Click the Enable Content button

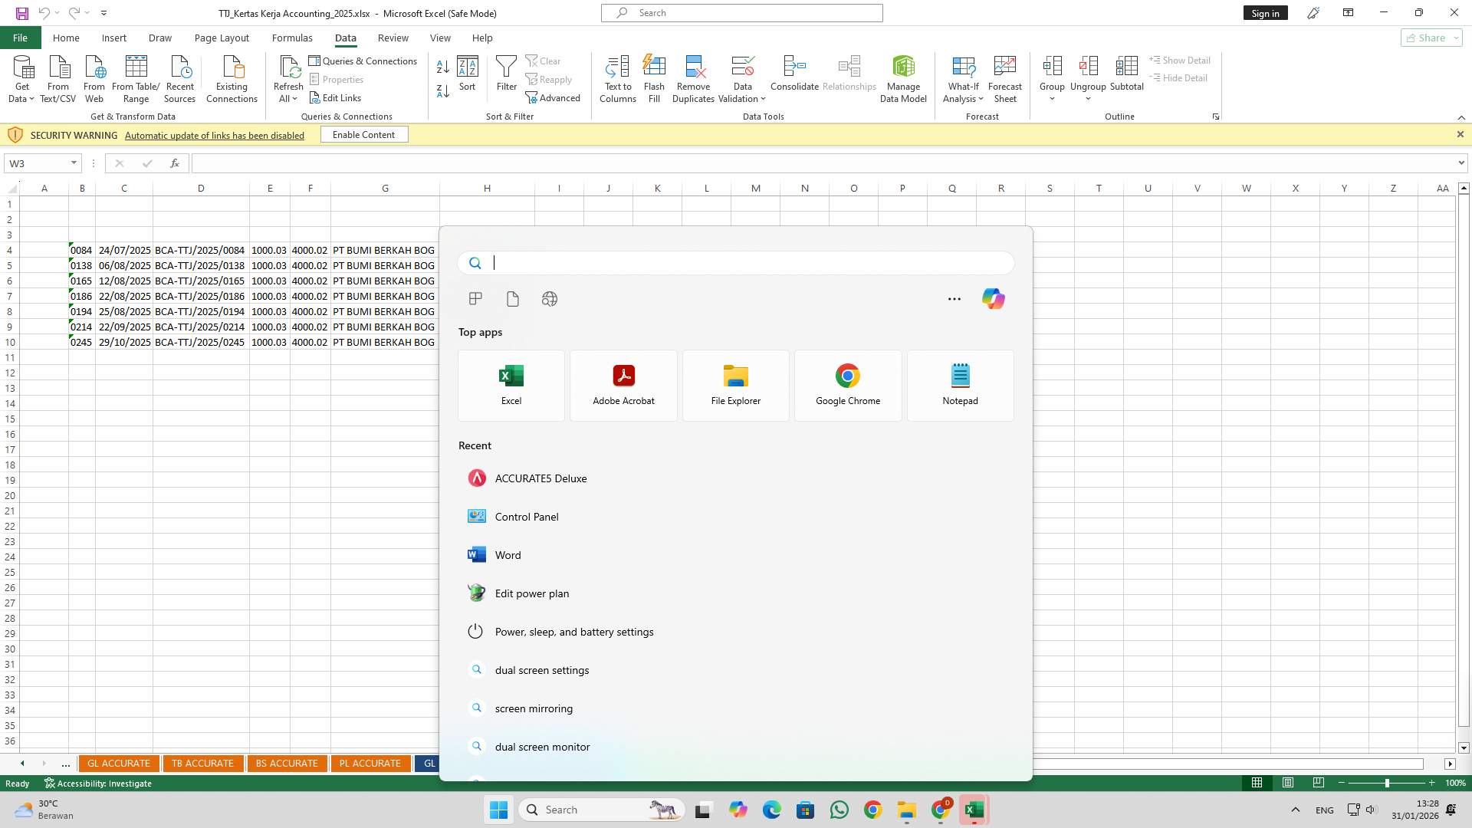(363, 134)
